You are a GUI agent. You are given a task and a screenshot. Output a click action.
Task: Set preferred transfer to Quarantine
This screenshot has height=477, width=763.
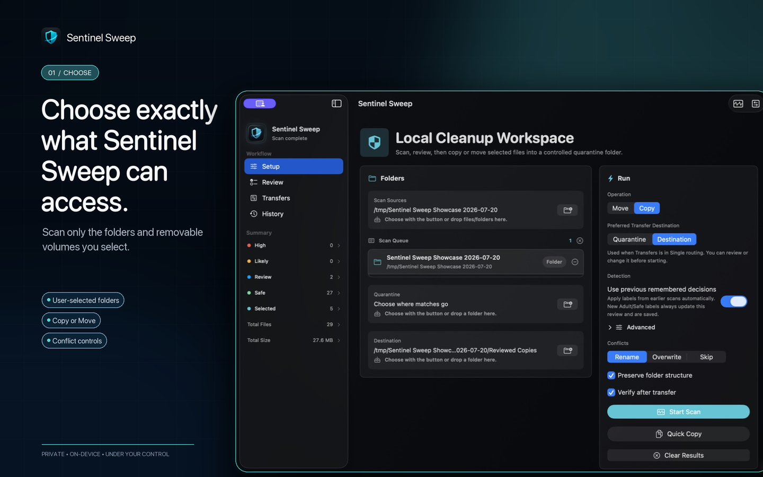629,240
